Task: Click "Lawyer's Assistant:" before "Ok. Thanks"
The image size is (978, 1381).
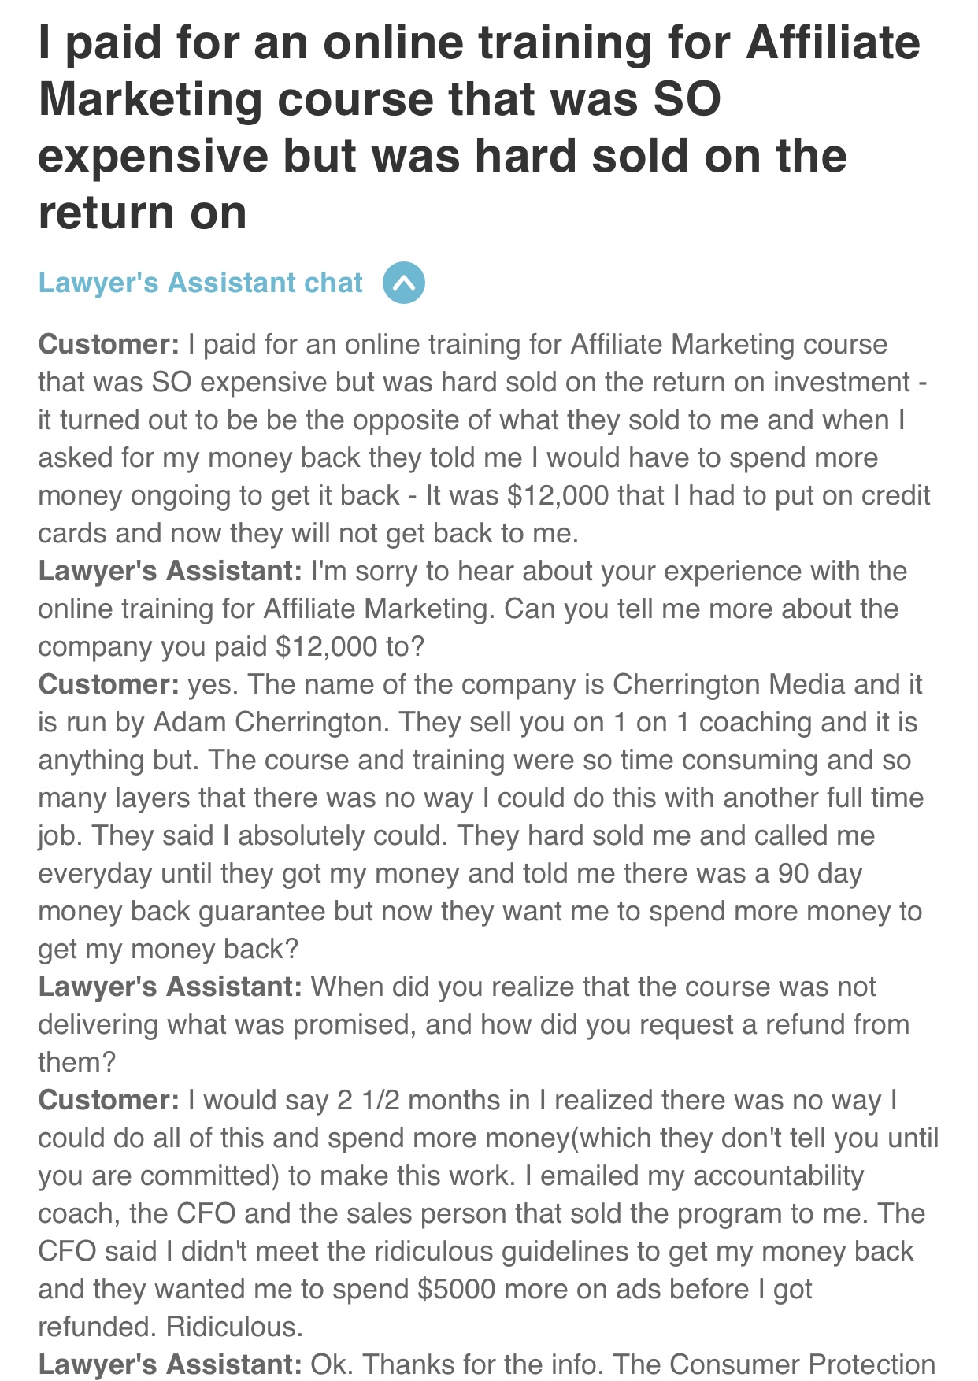Action: click(x=170, y=1364)
